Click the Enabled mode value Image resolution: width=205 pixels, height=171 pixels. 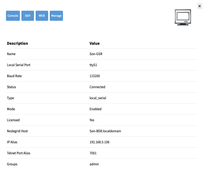(x=95, y=109)
